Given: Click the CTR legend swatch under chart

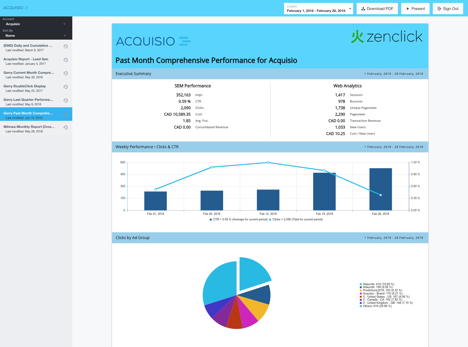Looking at the screenshot, I should point(211,219).
